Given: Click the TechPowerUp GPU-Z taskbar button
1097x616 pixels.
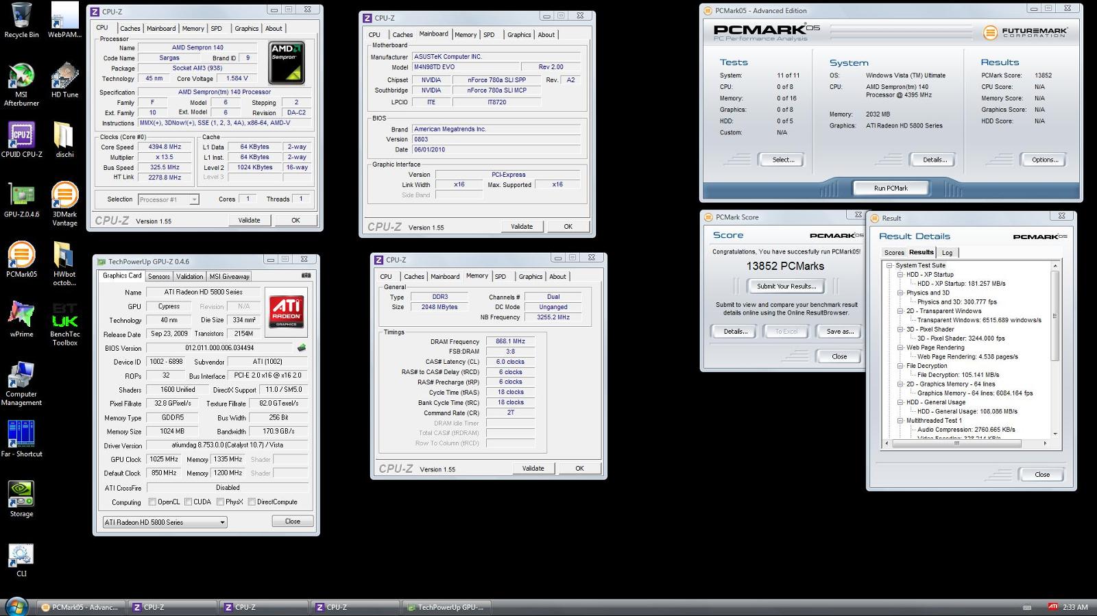Looking at the screenshot, I should (x=446, y=607).
